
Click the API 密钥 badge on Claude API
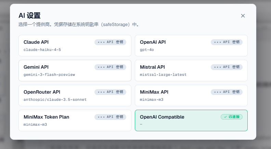[x=110, y=42]
